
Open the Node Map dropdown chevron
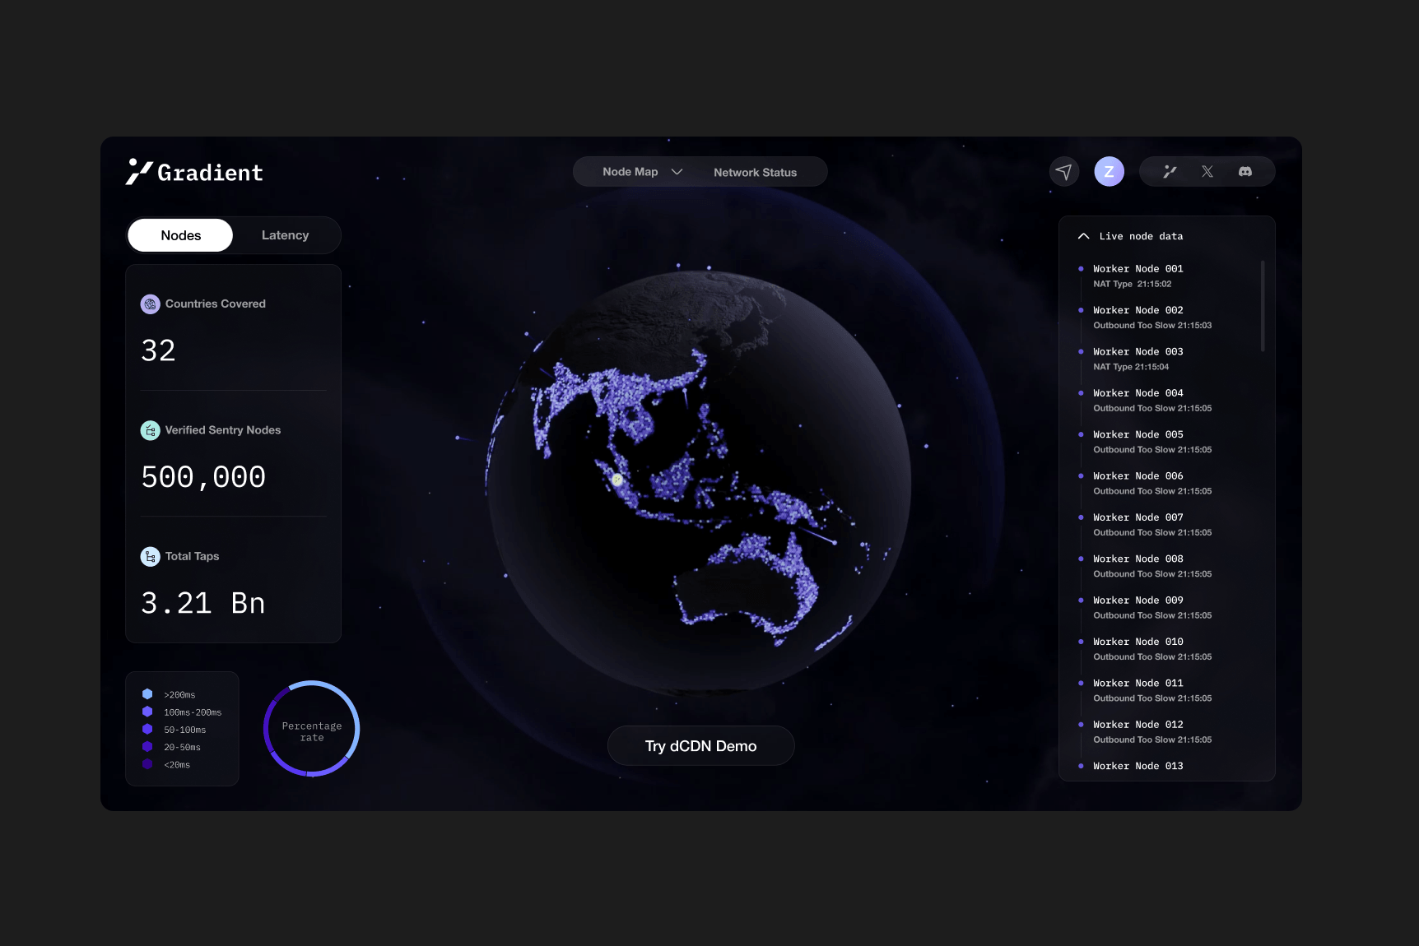click(x=677, y=172)
